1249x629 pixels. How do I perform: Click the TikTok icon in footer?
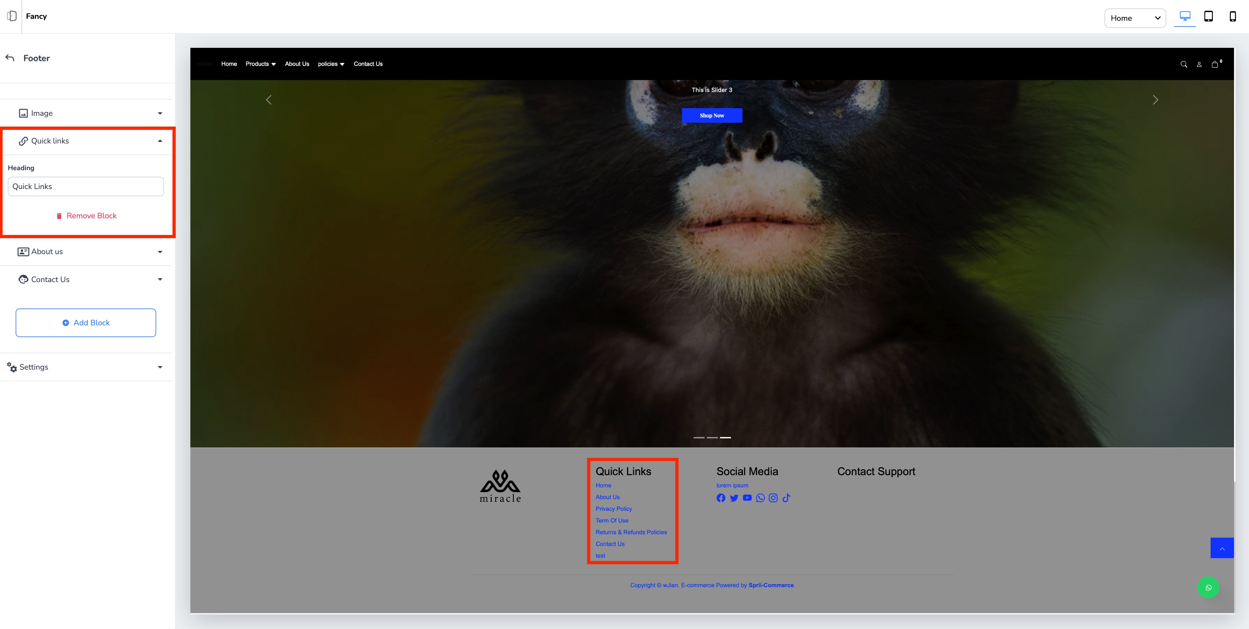click(x=787, y=498)
